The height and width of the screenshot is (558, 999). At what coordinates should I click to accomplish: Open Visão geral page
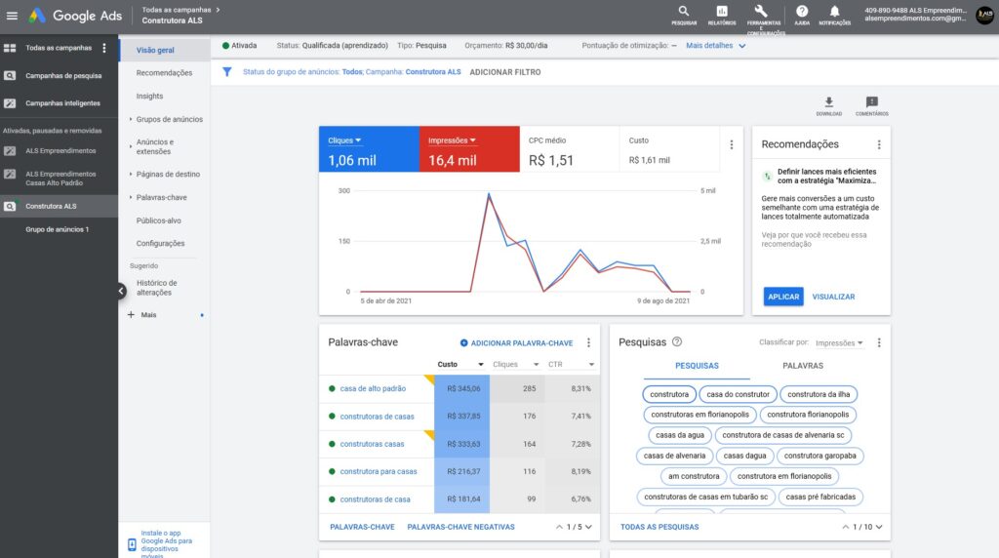pyautogui.click(x=155, y=51)
